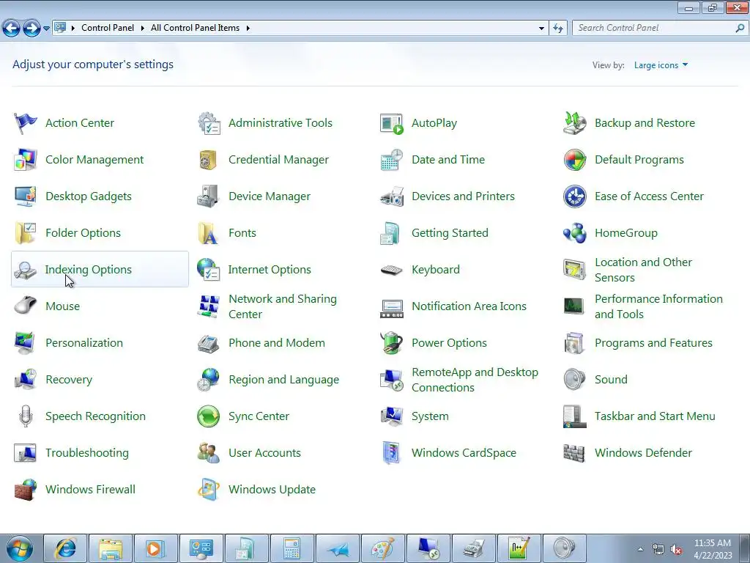Open Windows Media Player from the taskbar
This screenshot has height=563, width=750.
point(155,548)
